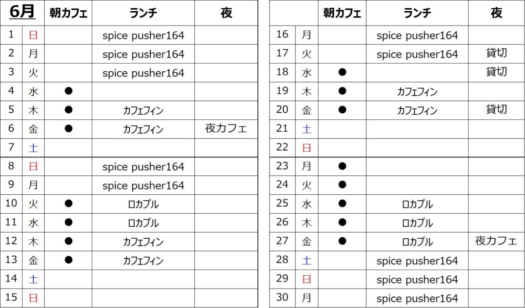Click the morning cafe dot for June 13

(68, 260)
